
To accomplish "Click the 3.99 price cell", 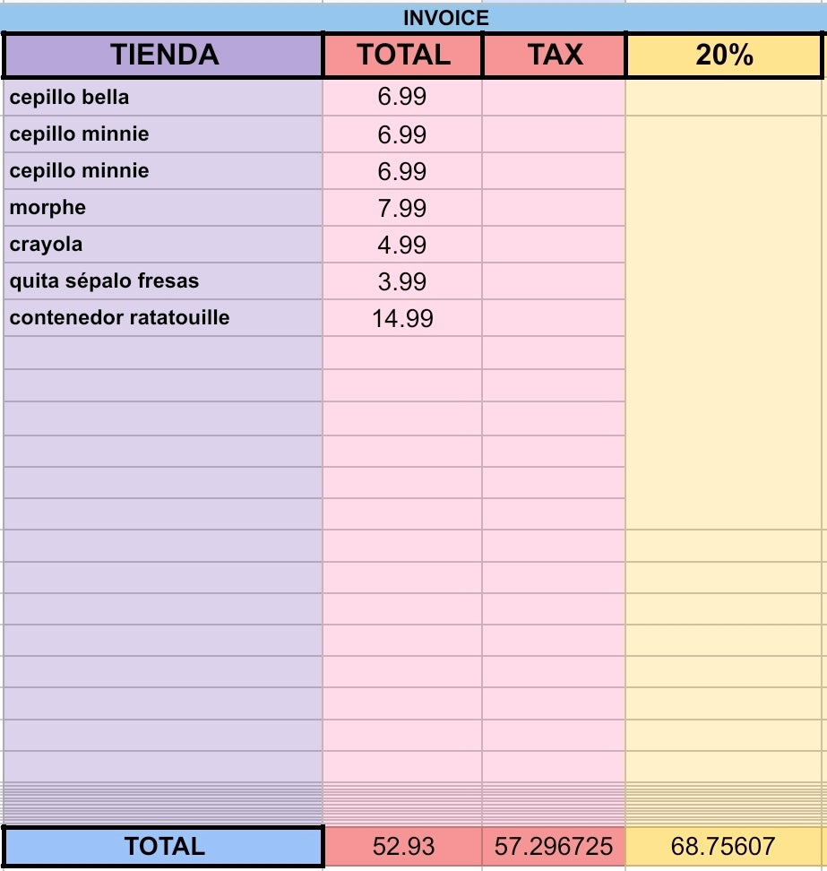I will point(402,280).
